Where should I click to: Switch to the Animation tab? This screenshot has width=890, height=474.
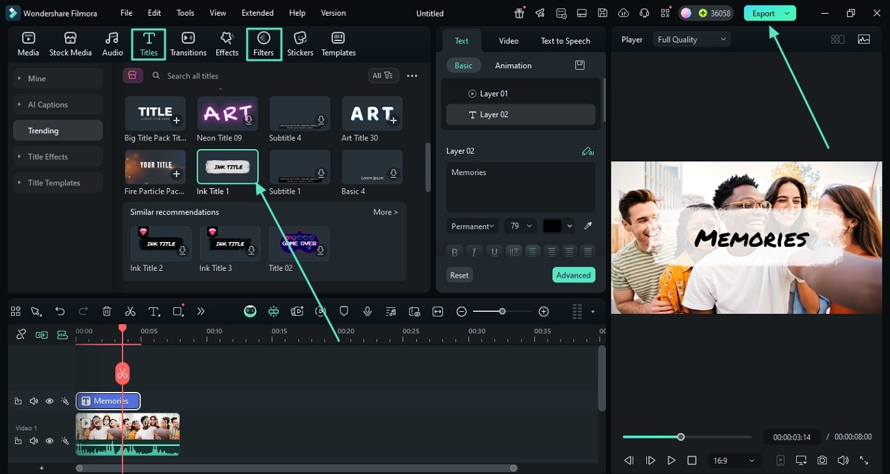point(513,66)
